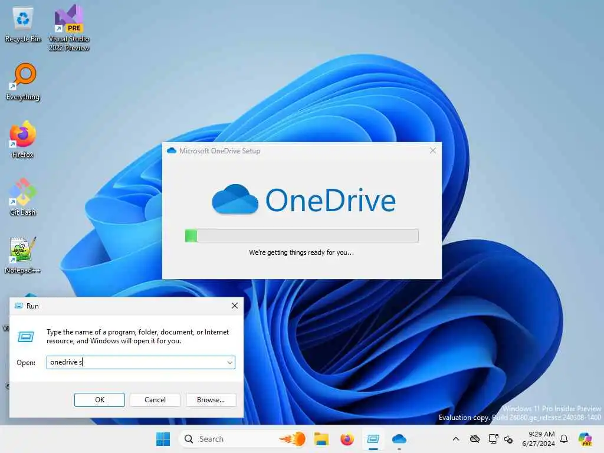Click Cancel in the Run dialog
604x453 pixels.
click(x=155, y=400)
